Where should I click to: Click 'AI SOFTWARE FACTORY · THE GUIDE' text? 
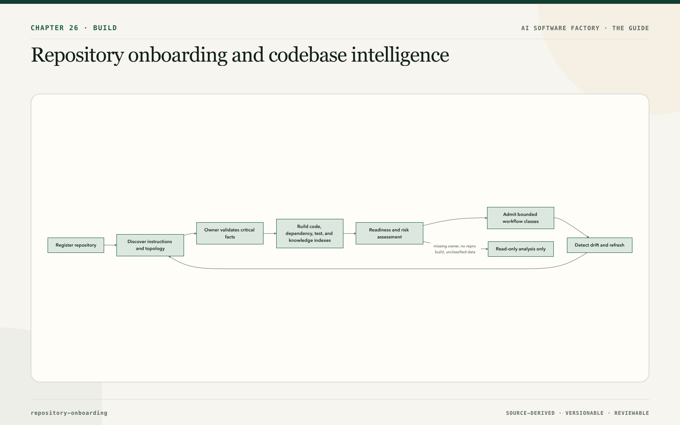coord(585,28)
